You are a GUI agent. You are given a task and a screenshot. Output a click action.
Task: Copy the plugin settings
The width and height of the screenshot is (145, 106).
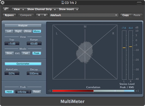[125, 15]
